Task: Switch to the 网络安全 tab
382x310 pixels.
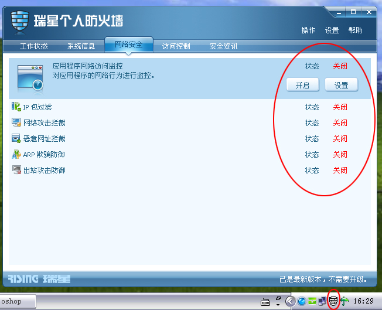Action: (x=129, y=45)
